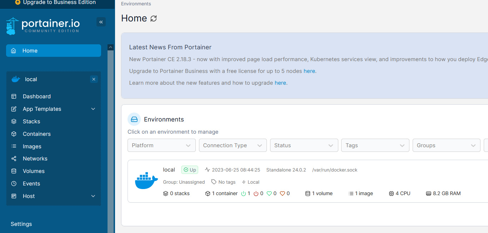Click the upgrade arrow icon in top banner
Image resolution: width=488 pixels, height=233 pixels.
(18, 2)
